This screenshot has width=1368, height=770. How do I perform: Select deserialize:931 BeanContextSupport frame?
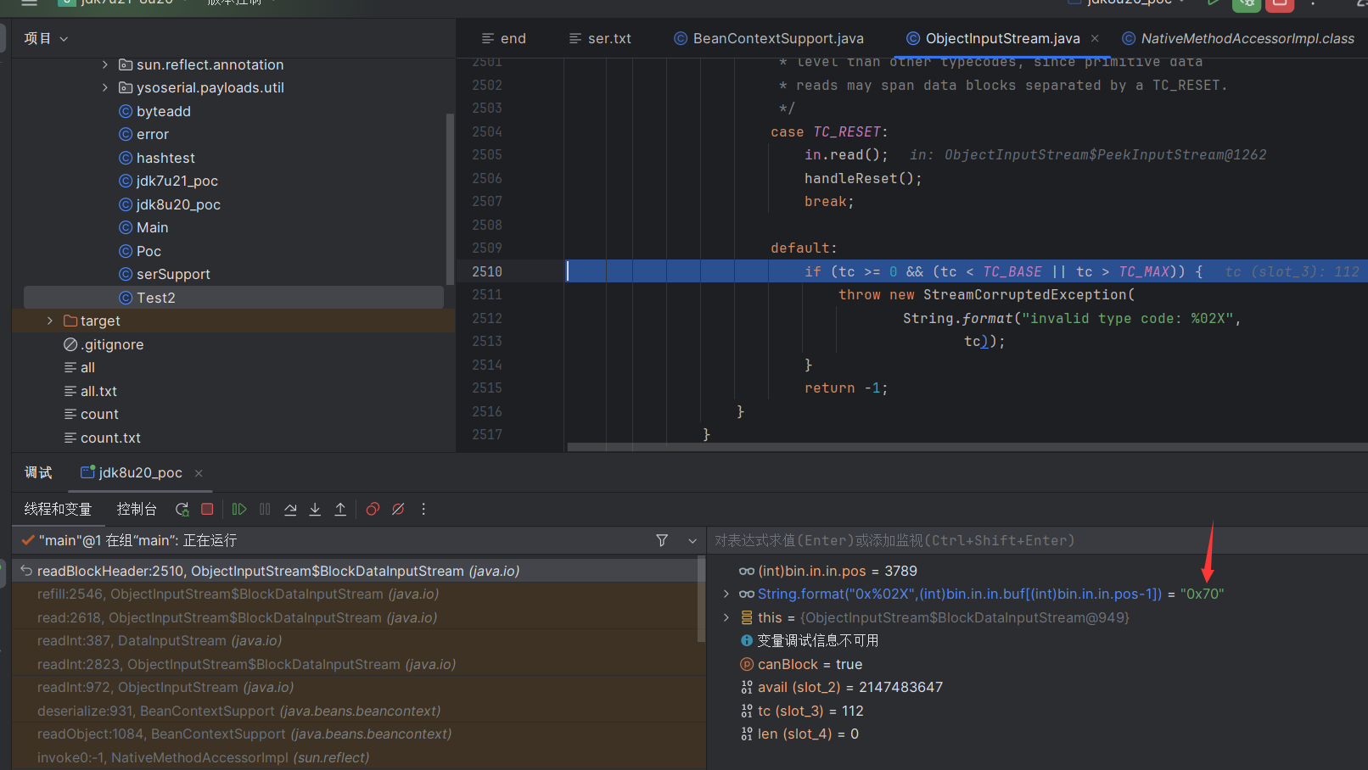pyautogui.click(x=358, y=711)
